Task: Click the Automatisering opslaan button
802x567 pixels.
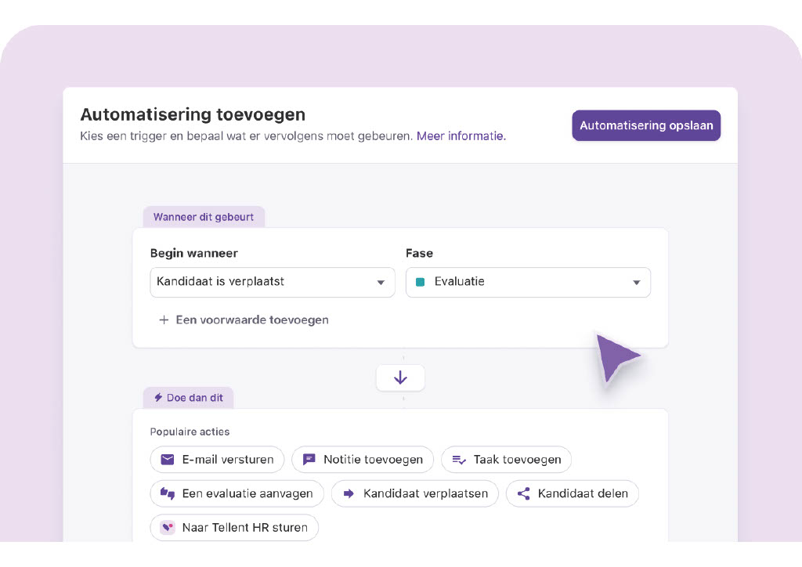Action: click(645, 125)
